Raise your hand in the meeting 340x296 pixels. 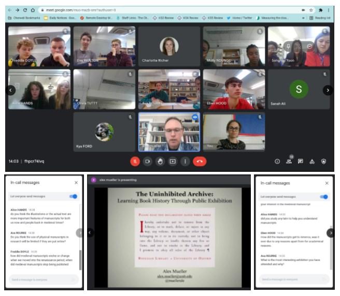(x=160, y=161)
